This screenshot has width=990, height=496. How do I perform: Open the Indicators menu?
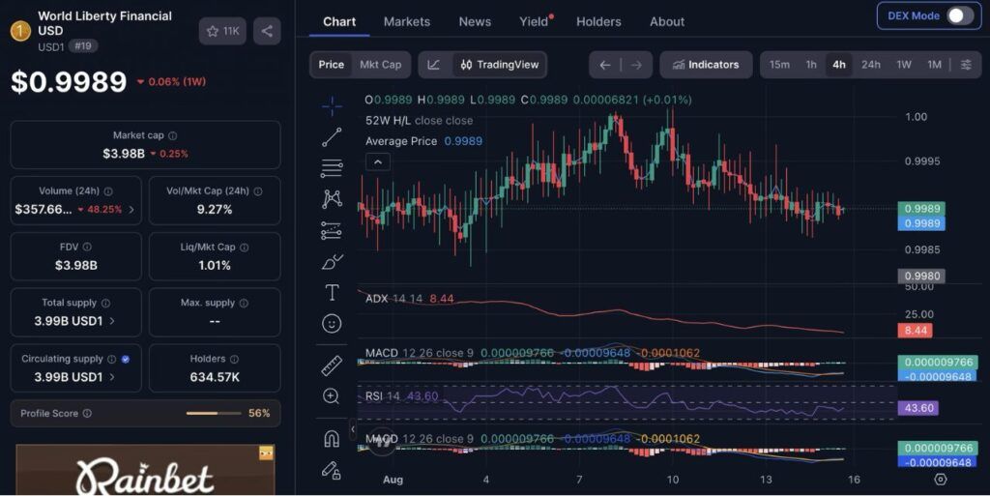coord(706,65)
